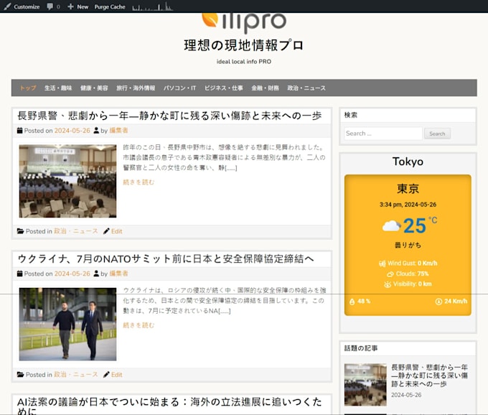Click 編集者 author link on ウクライナ post

[118, 274]
